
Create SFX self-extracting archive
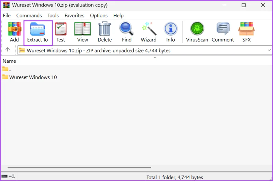click(246, 32)
